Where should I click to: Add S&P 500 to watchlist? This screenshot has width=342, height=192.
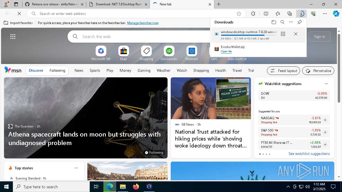coord(325,132)
